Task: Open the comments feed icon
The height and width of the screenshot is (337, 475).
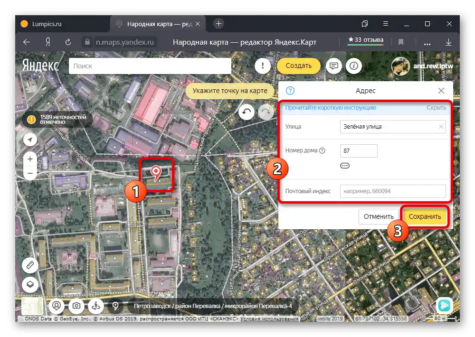Action: pos(334,66)
